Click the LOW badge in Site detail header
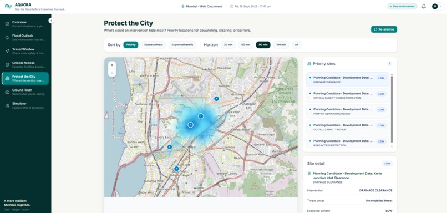 click(387, 164)
